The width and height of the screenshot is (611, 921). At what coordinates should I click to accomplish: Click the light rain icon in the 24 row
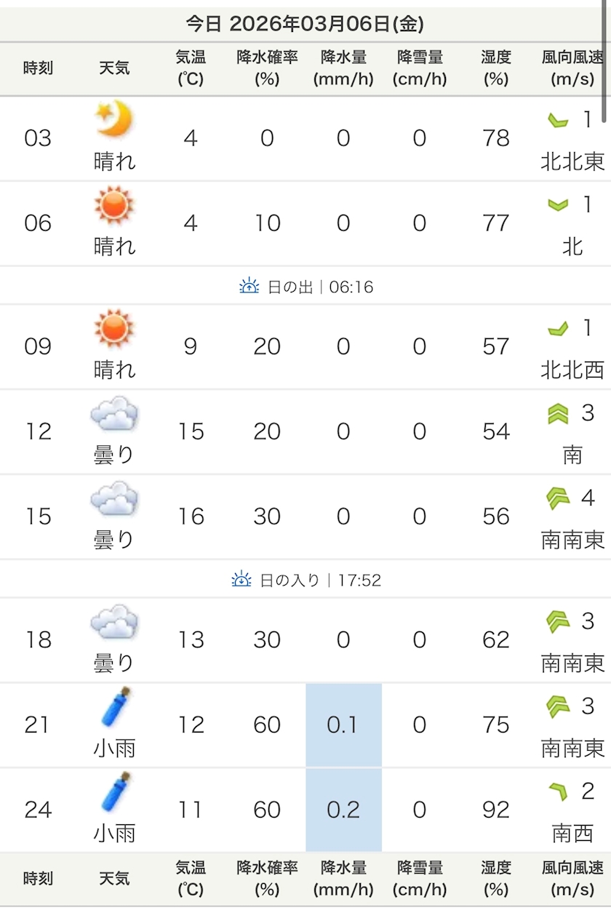pyautogui.click(x=115, y=792)
